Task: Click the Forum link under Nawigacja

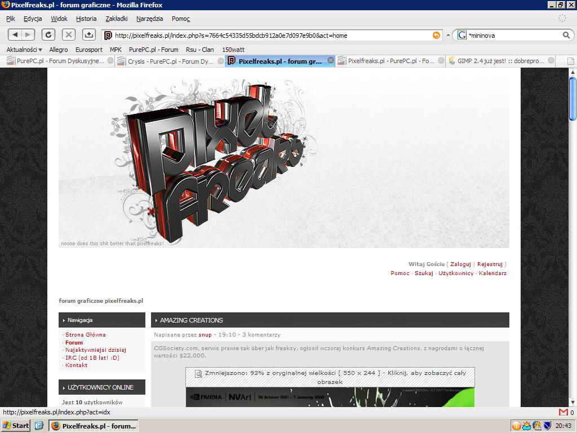Action: point(74,342)
